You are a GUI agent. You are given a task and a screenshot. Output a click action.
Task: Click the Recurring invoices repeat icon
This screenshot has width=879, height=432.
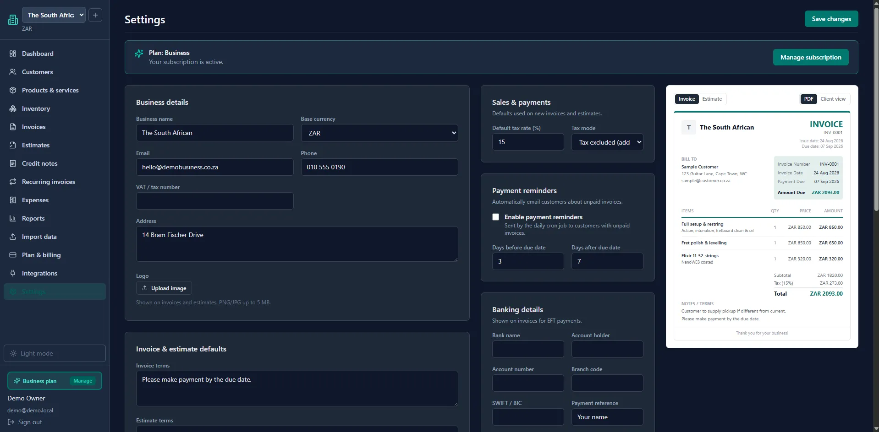[x=13, y=182]
